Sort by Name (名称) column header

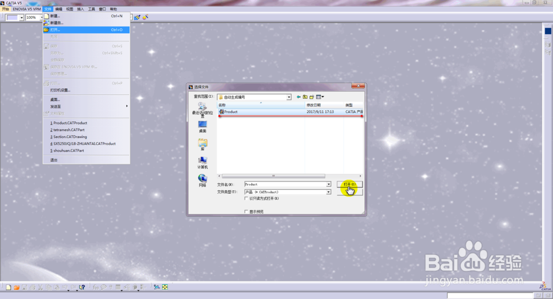tap(261, 105)
